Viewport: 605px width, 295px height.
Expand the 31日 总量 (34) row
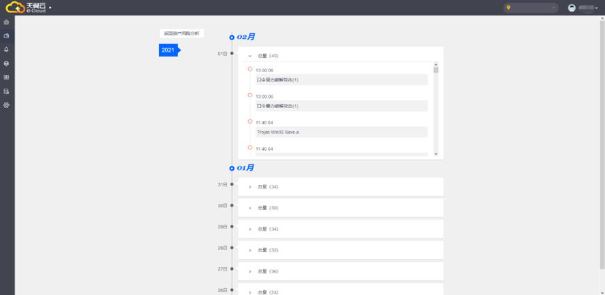(x=250, y=187)
